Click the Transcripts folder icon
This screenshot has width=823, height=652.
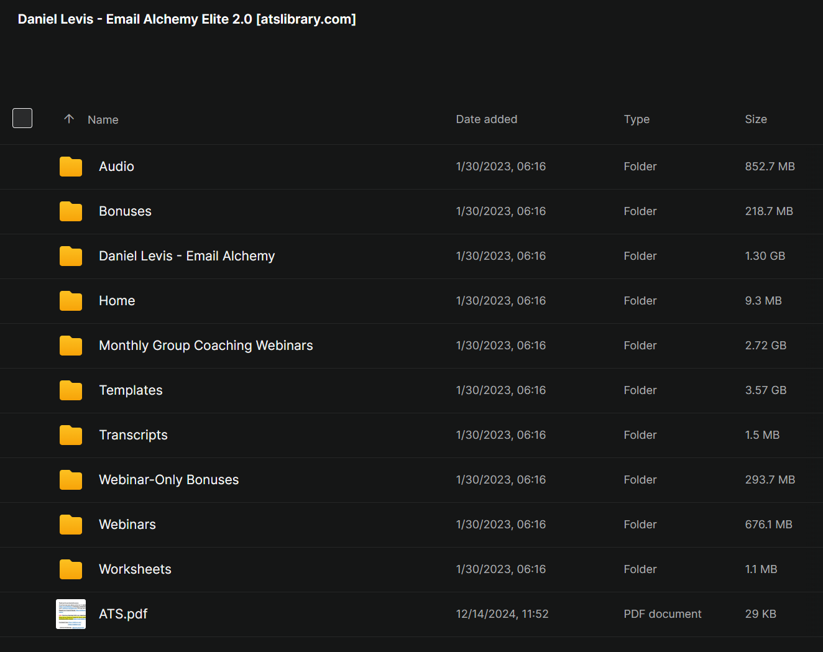[x=71, y=435]
